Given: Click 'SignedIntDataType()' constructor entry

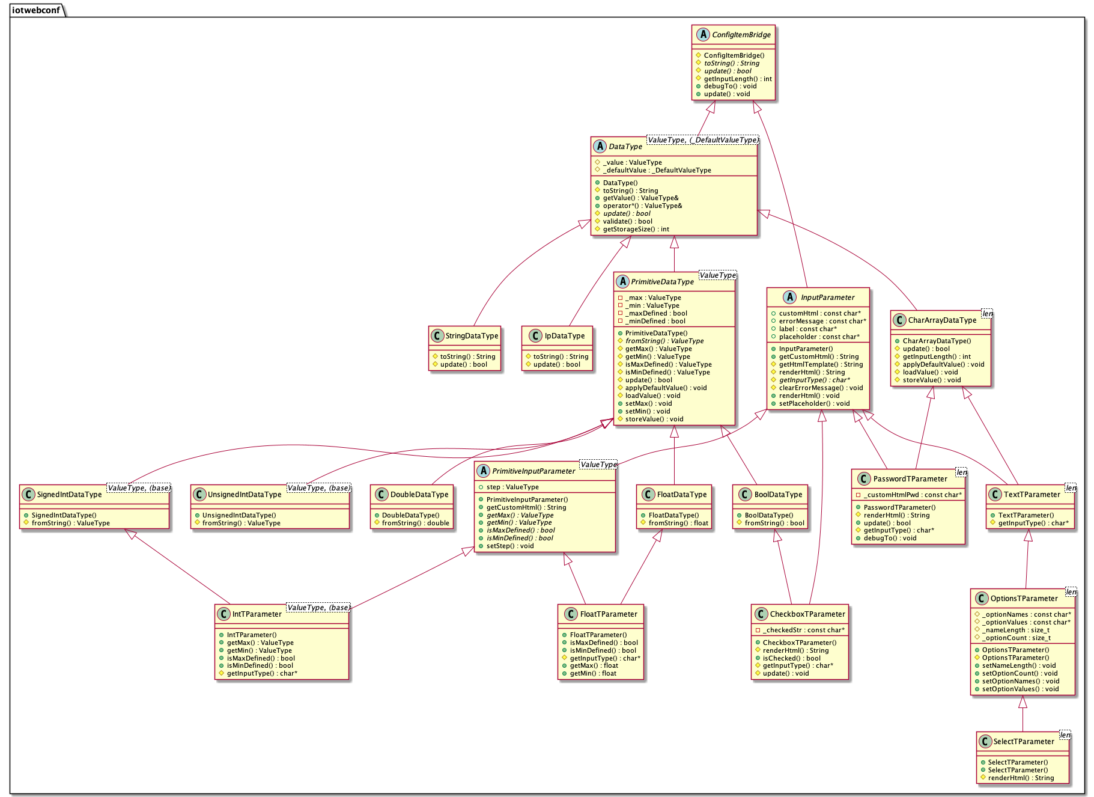Looking at the screenshot, I should [x=64, y=515].
